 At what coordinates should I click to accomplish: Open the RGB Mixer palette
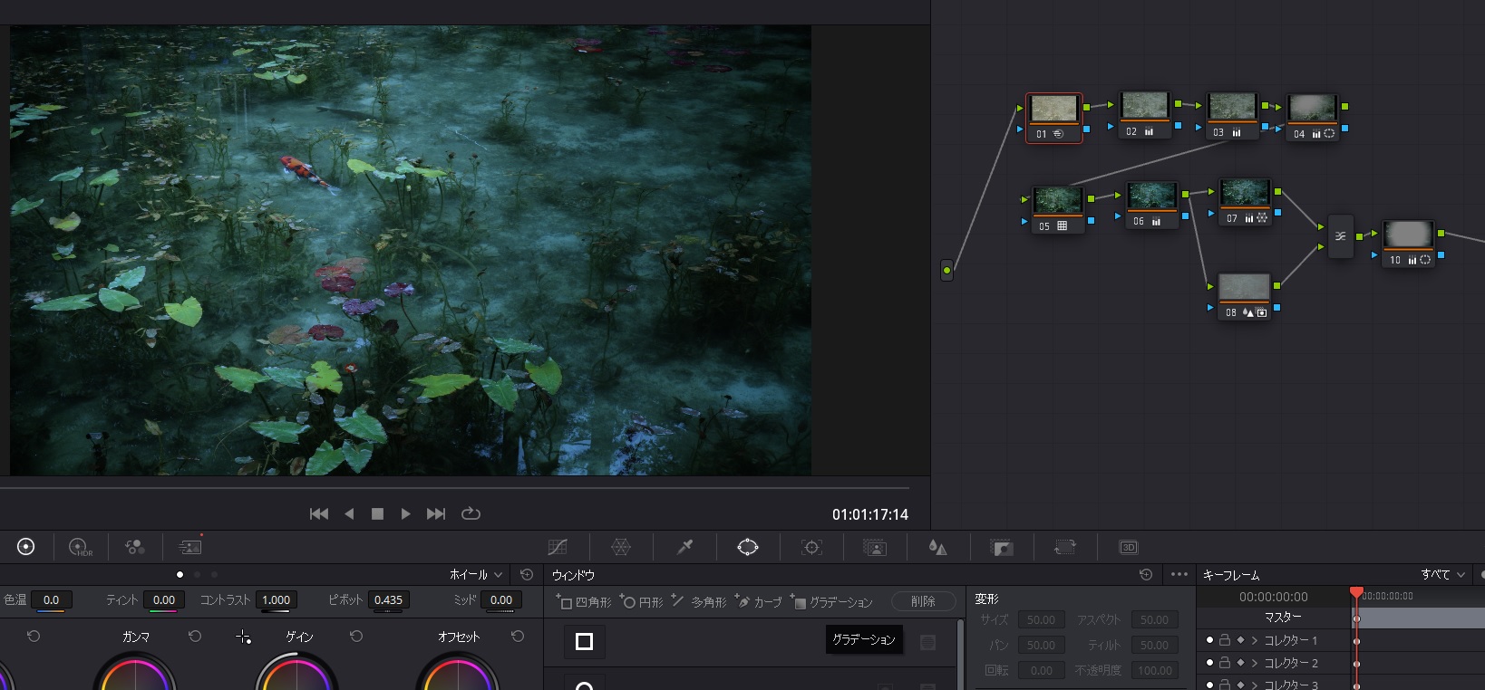[135, 547]
